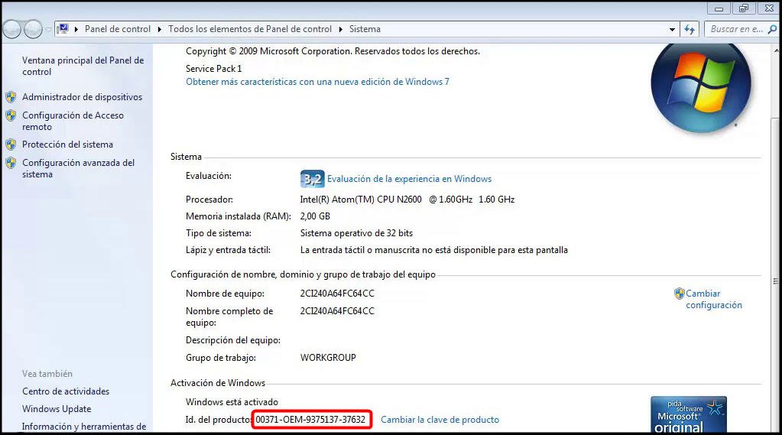Open recent pages dropdown beside navigation arrows
The width and height of the screenshot is (782, 435).
pos(48,29)
